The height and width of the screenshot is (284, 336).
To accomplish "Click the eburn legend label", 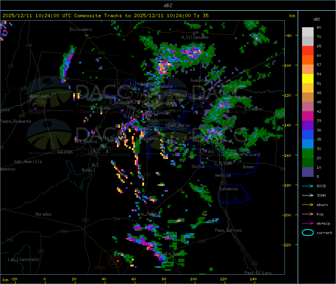I will 322,205.
